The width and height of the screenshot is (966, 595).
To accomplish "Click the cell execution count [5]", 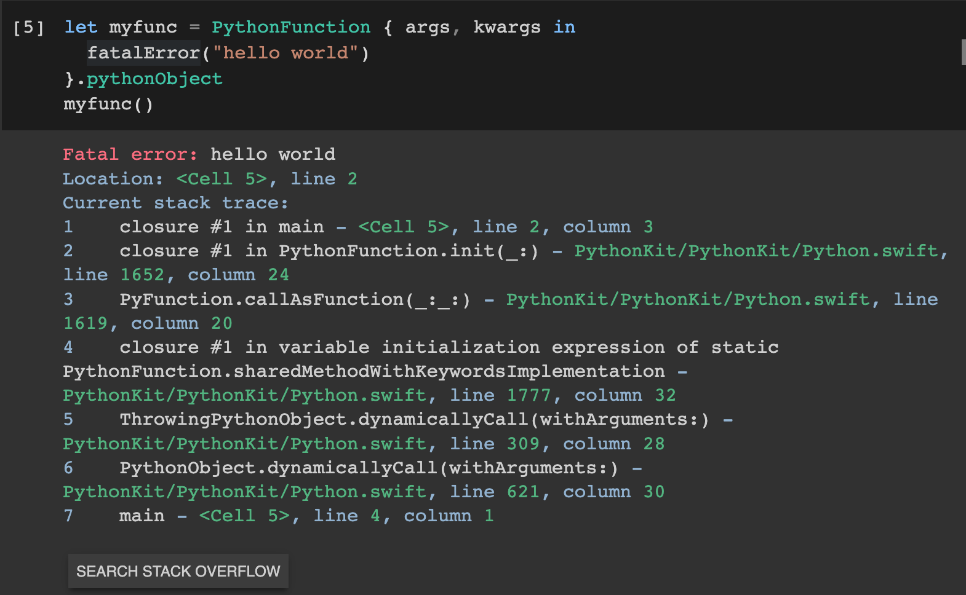I will coord(29,28).
